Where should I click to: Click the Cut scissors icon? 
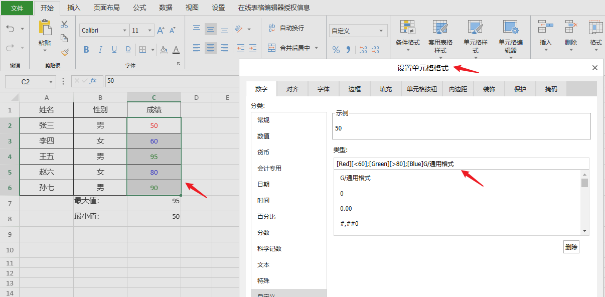64,24
